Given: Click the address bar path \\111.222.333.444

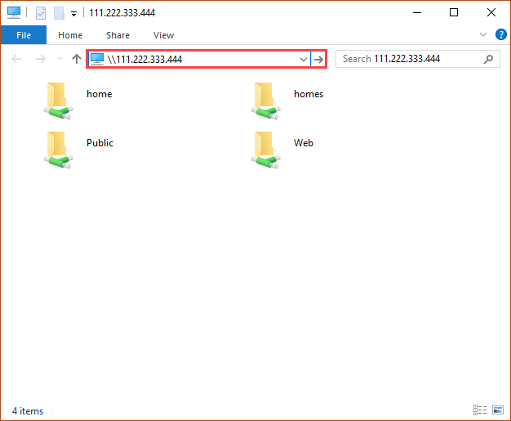Looking at the screenshot, I should tap(144, 60).
